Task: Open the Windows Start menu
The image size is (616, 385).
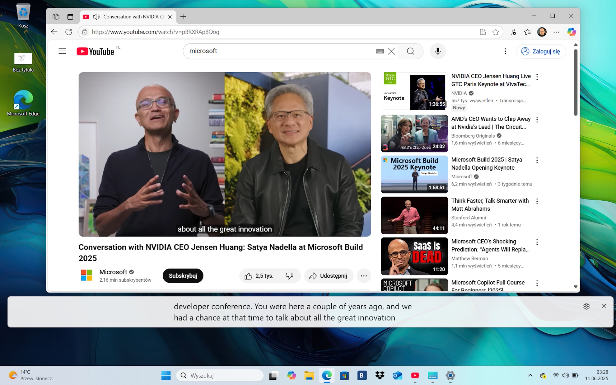Action: coord(166,376)
